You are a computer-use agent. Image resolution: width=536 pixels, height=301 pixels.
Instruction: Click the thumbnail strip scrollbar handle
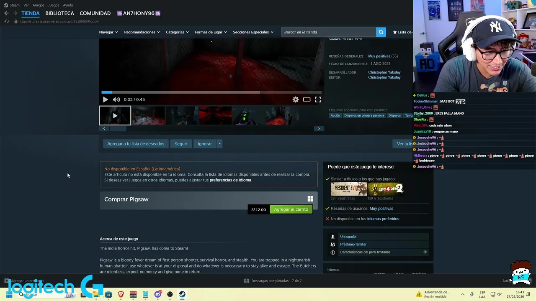coord(118,129)
